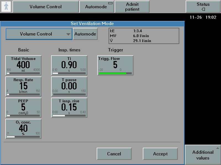Click the I:E measured values panel

[144, 36]
